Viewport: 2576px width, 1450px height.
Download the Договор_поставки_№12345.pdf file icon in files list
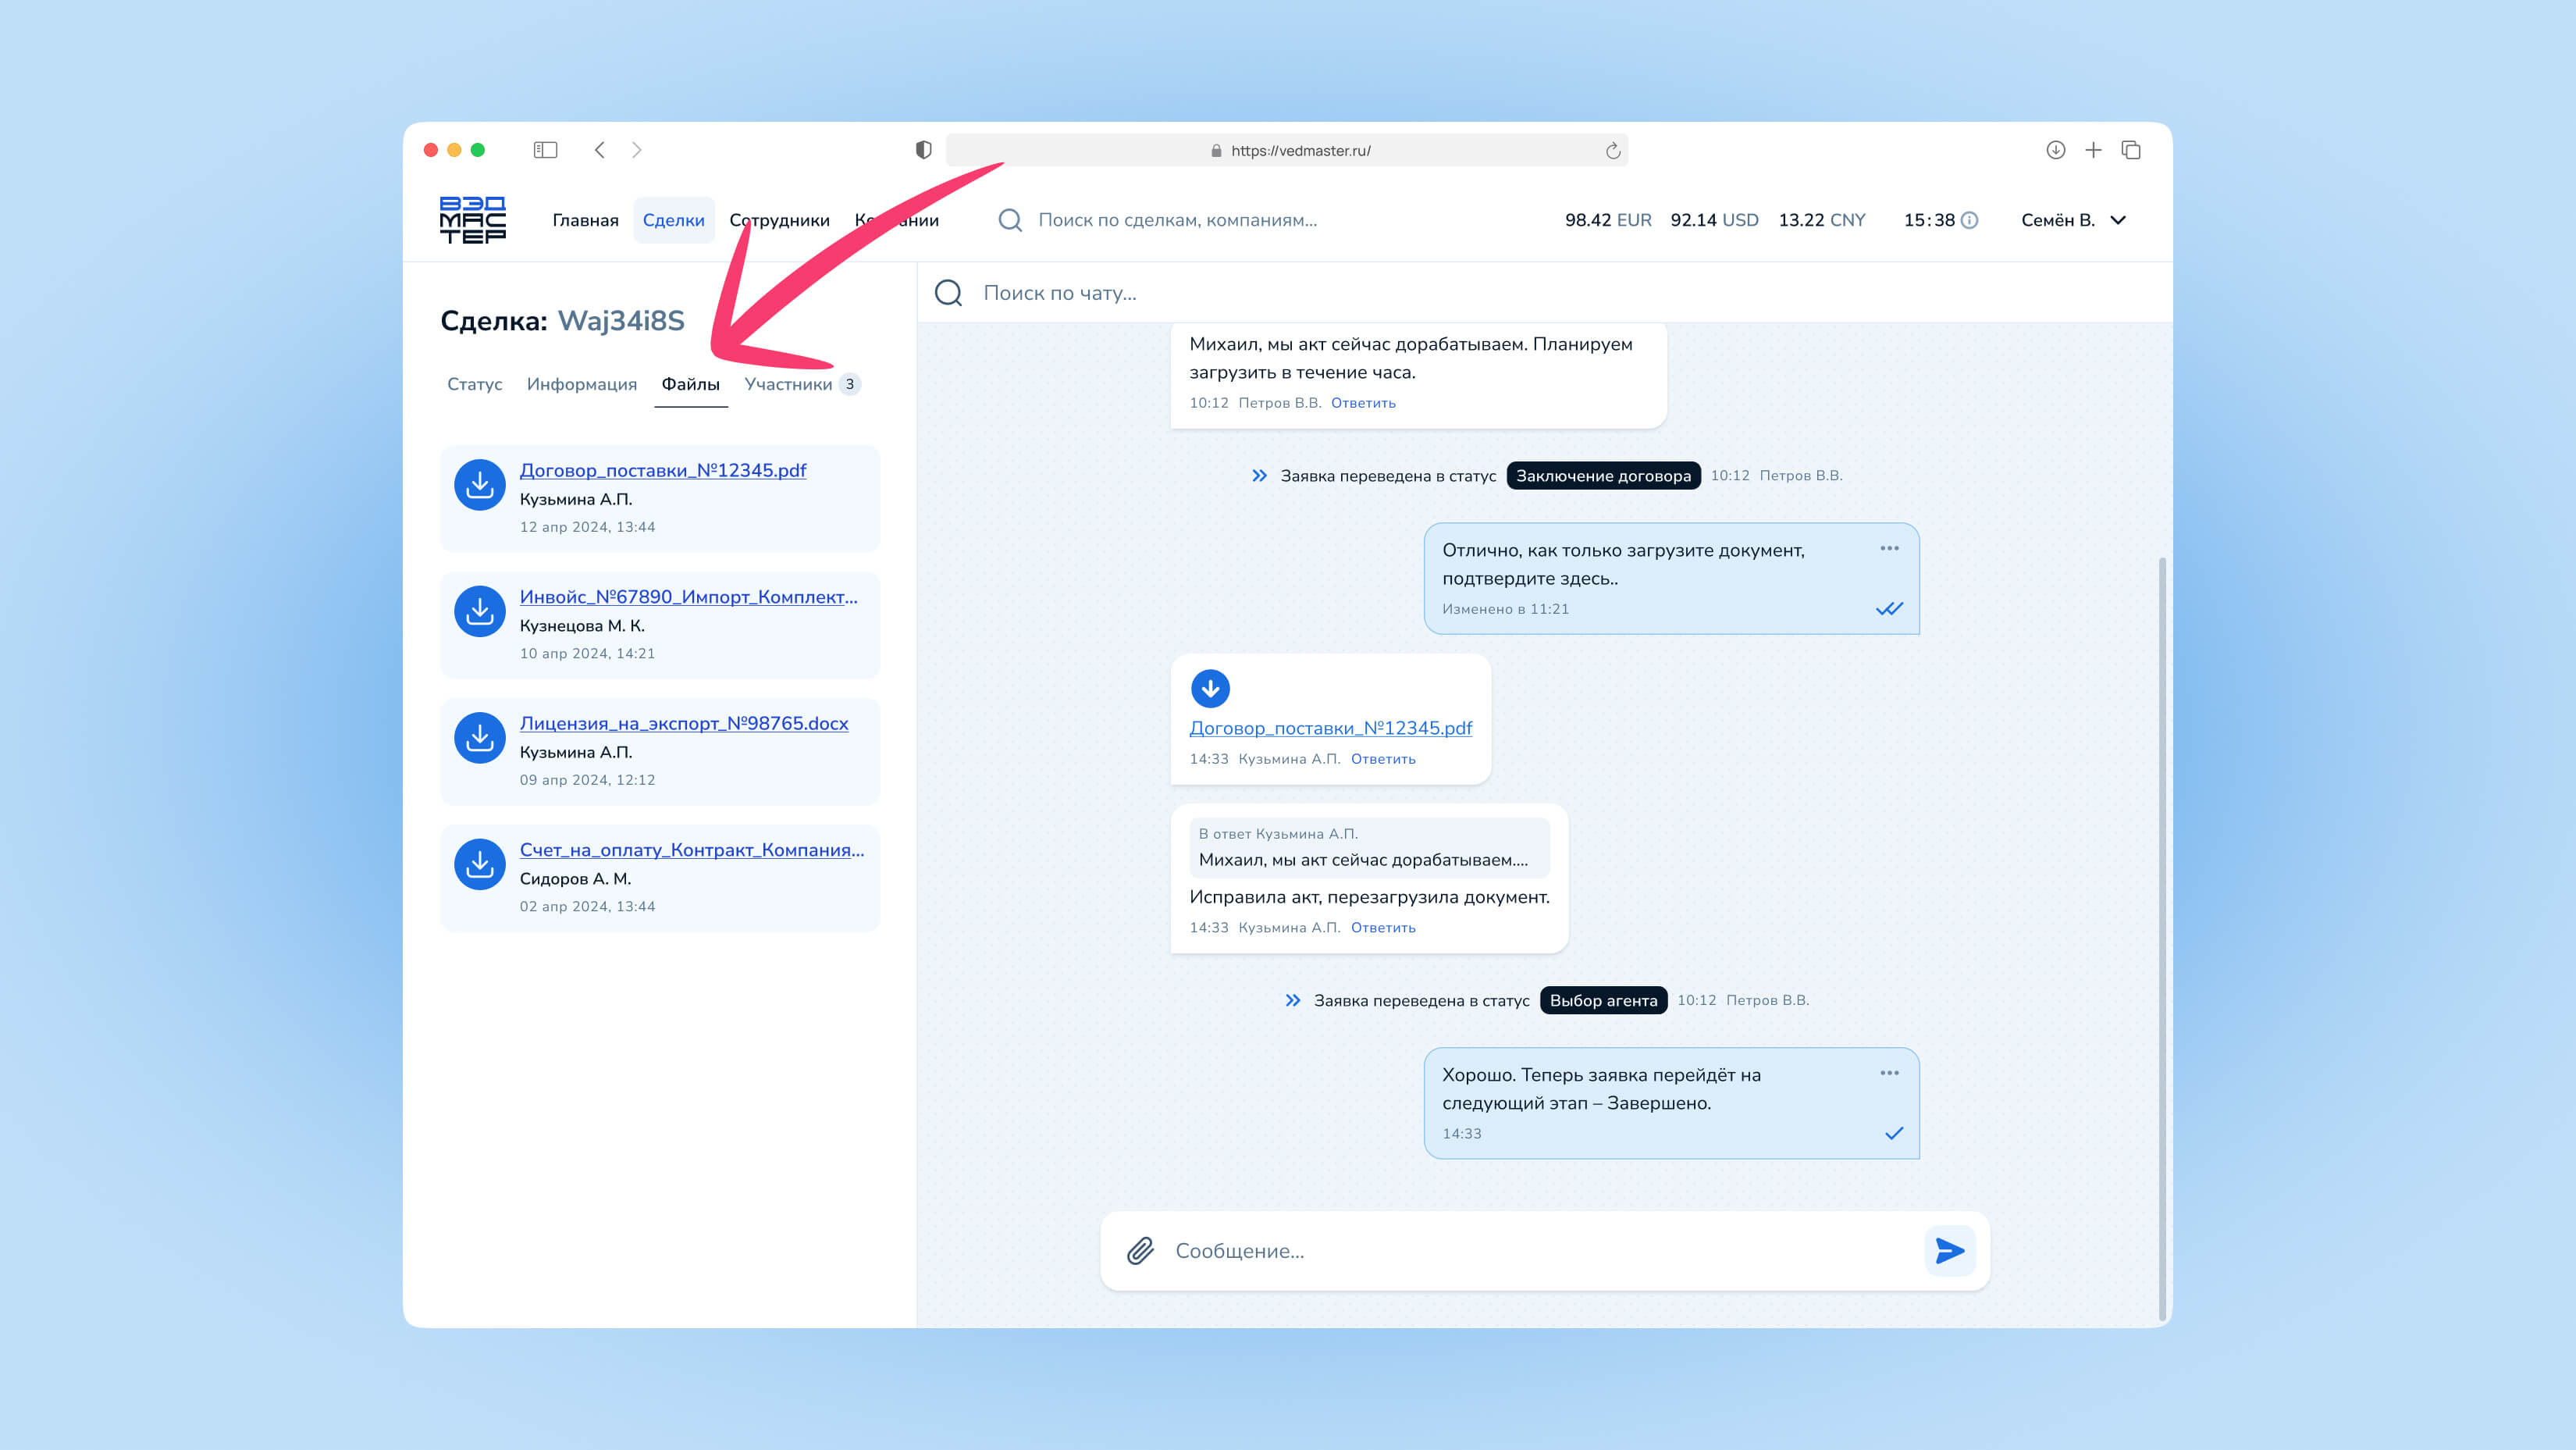click(480, 485)
